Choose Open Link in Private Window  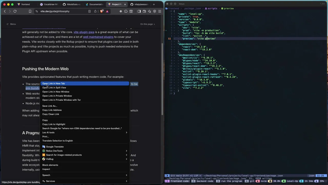pos(85,96)
